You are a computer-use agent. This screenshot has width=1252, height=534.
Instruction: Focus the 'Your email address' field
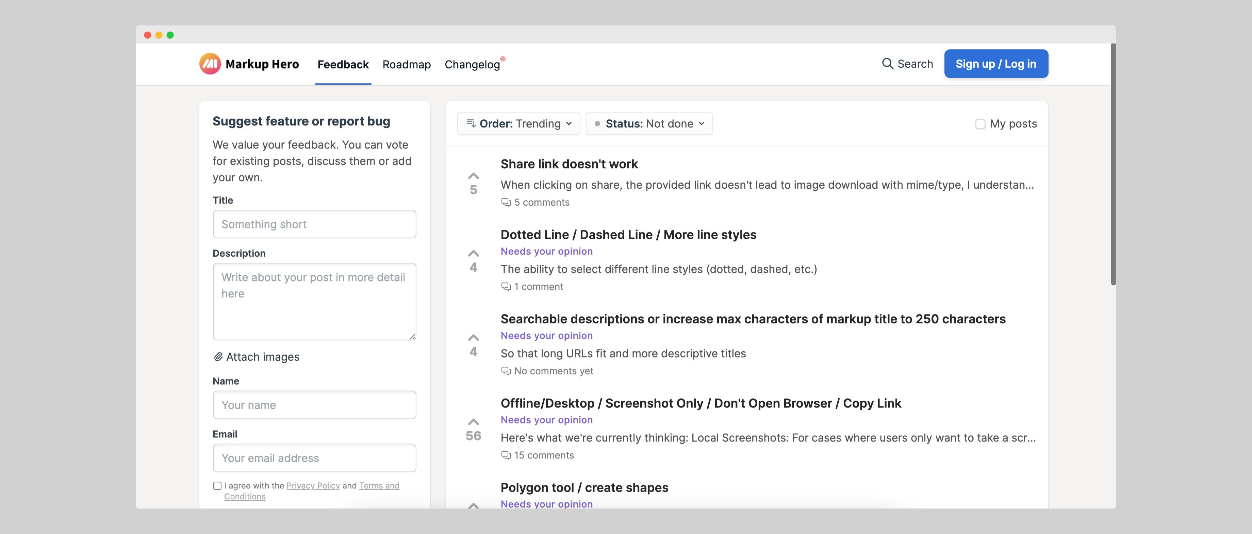coord(314,458)
